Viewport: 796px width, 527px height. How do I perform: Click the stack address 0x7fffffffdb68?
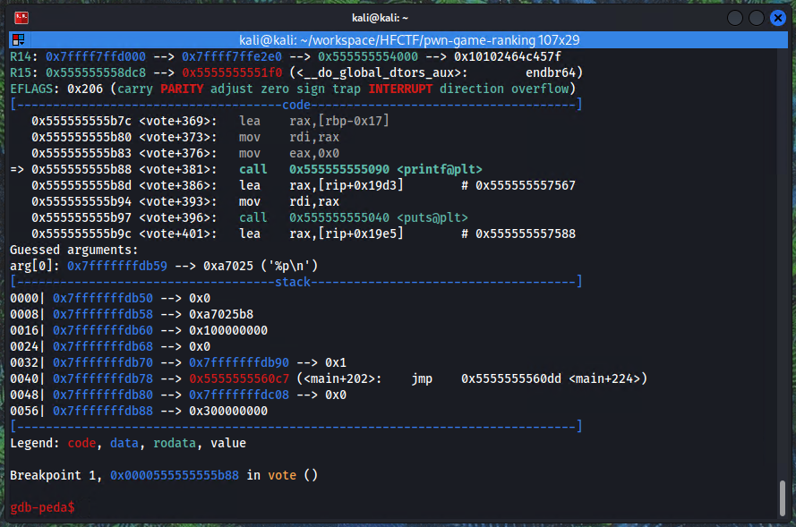tap(103, 347)
